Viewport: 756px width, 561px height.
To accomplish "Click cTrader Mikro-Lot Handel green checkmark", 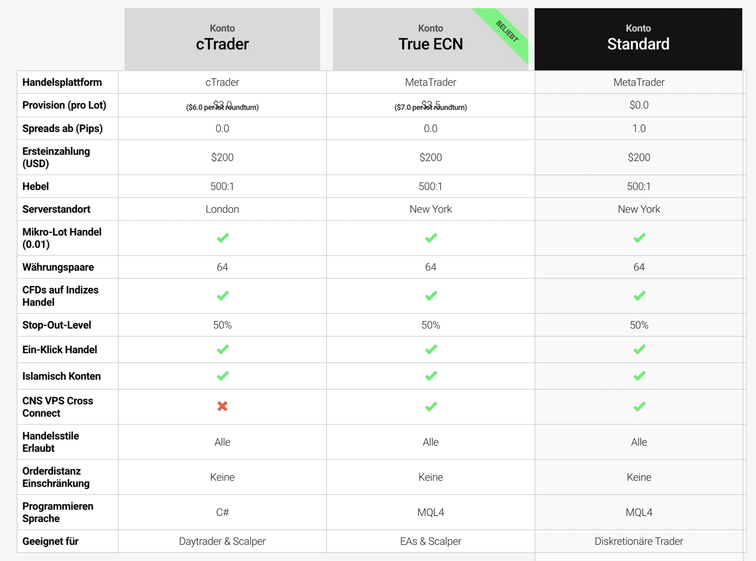I will (223, 238).
